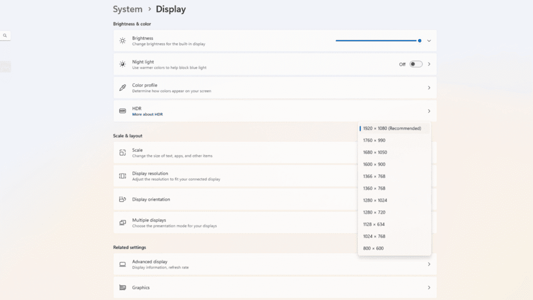Choose 1024 × 768 resolution
This screenshot has width=533, height=300.
[395, 236]
